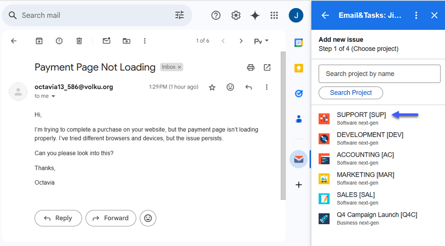
Task: Select the Email&Tasks add-on envelope icon
Action: pos(299,159)
